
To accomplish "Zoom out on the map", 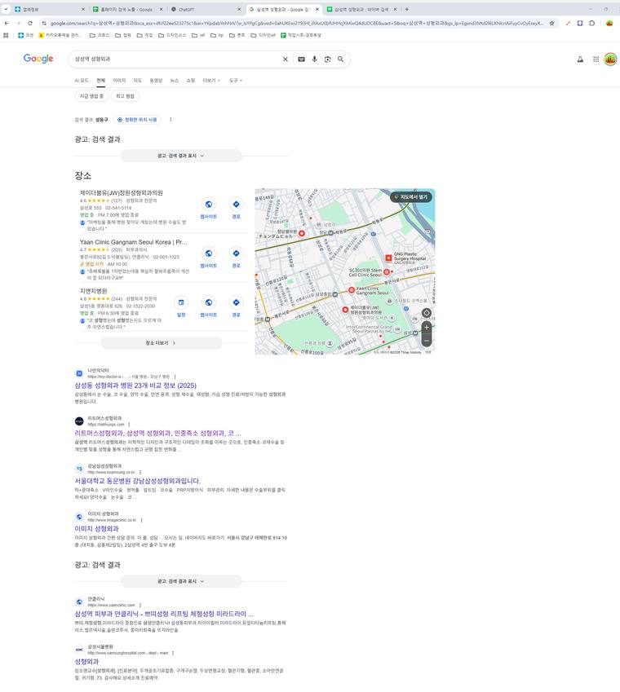I will click(x=427, y=341).
